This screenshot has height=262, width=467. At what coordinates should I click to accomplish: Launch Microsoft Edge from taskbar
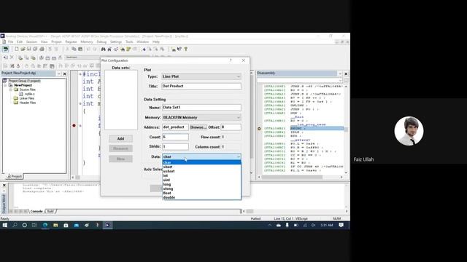pyautogui.click(x=45, y=225)
